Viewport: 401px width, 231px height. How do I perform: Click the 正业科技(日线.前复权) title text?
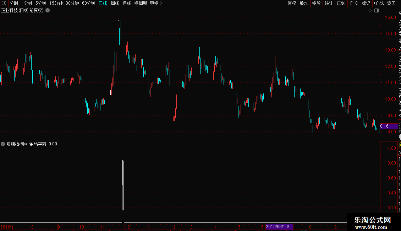(22, 11)
